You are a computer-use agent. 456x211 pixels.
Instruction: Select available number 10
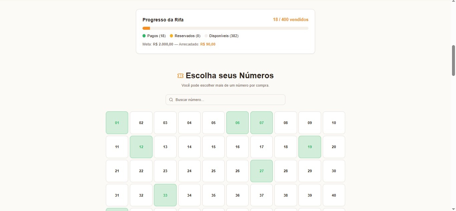pos(334,123)
